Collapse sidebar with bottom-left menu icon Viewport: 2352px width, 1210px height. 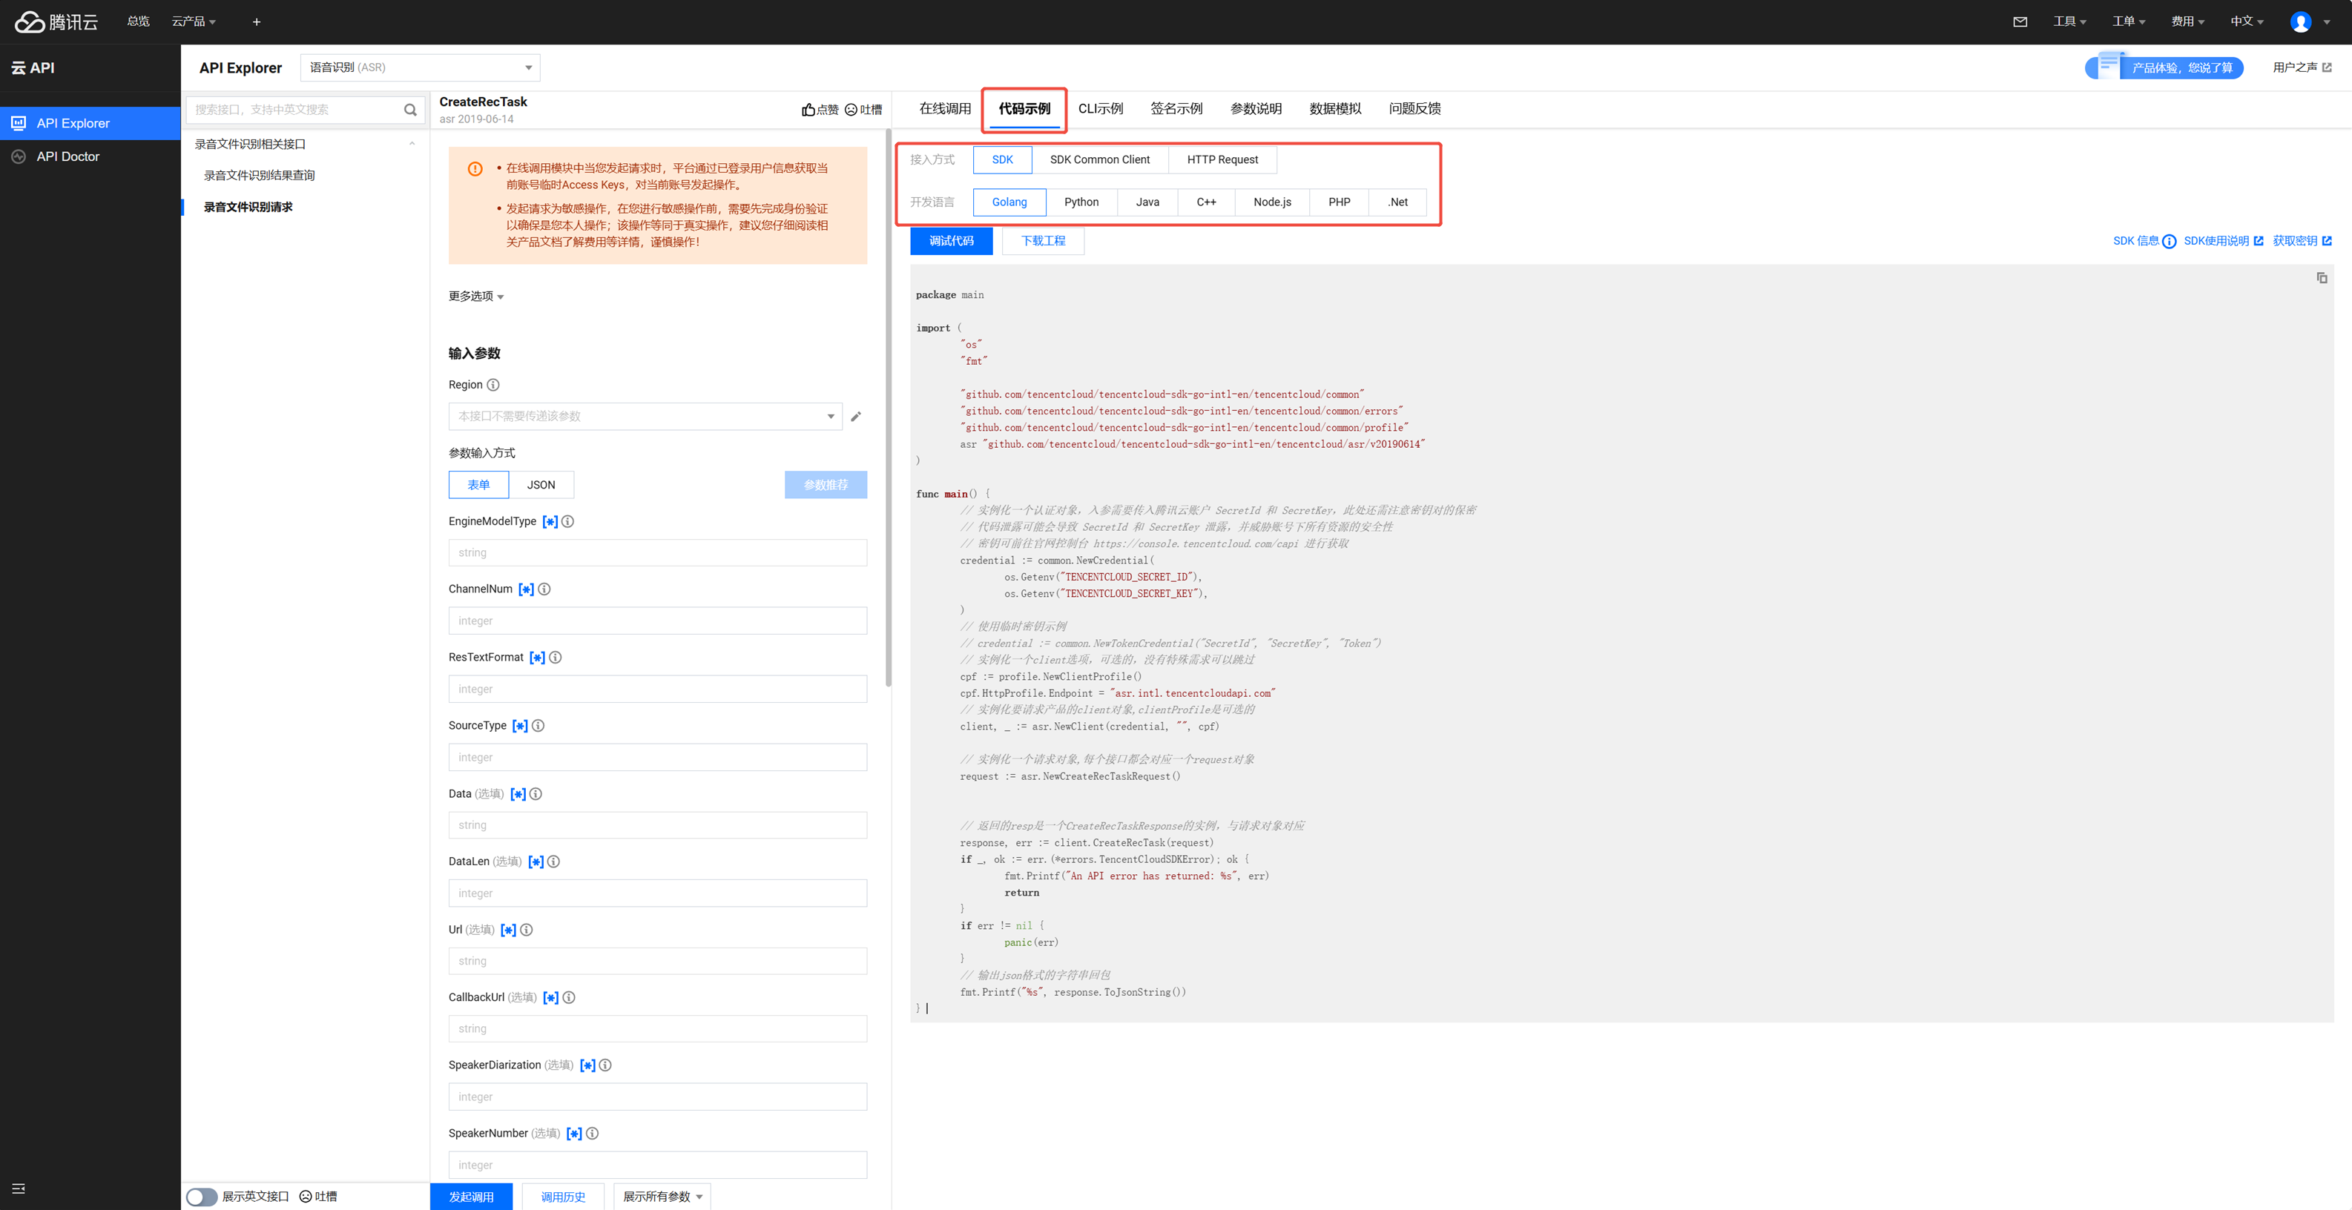(19, 1188)
